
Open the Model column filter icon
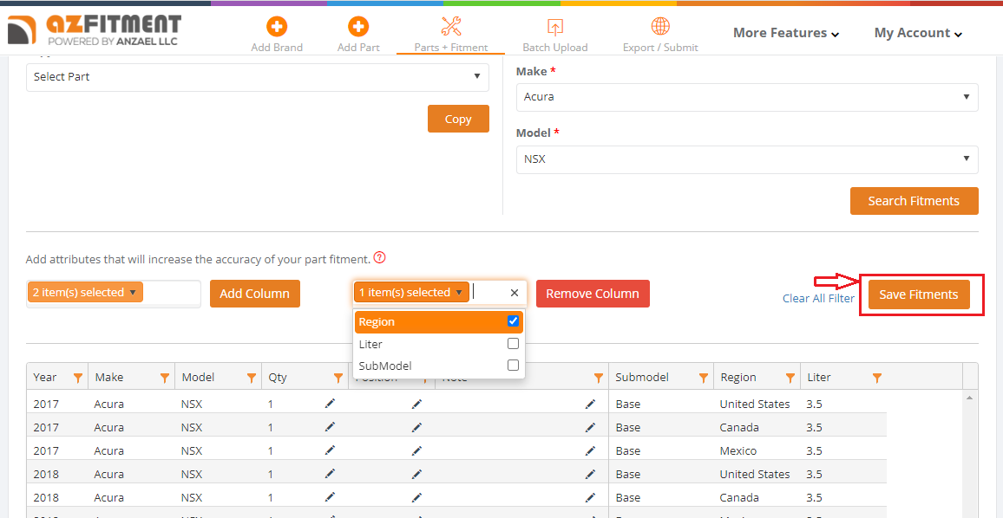[252, 379]
